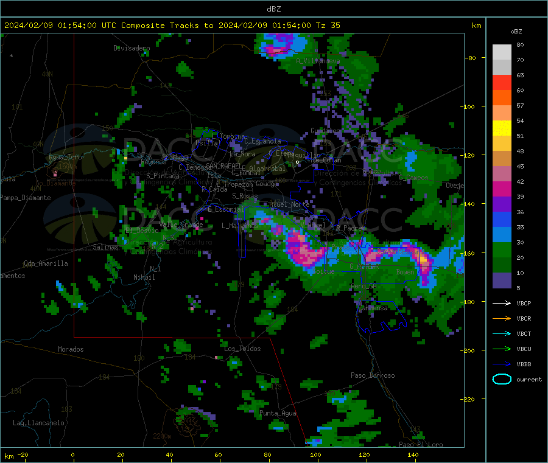Click the cyan 'current' ellipse legend symbol
Viewport: 548px width, 463px height.
[x=502, y=379]
